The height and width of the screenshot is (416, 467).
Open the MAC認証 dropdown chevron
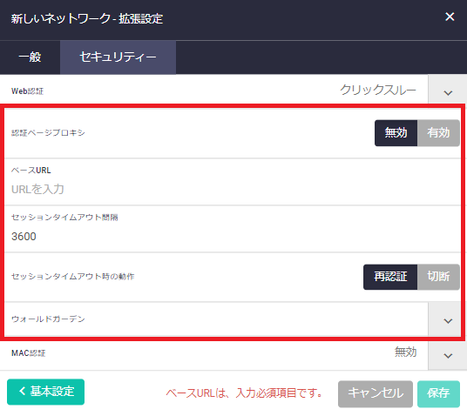pos(448,356)
